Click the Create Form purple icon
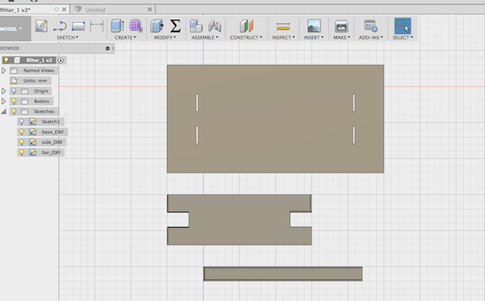Image resolution: width=485 pixels, height=301 pixels. pyautogui.click(x=136, y=26)
